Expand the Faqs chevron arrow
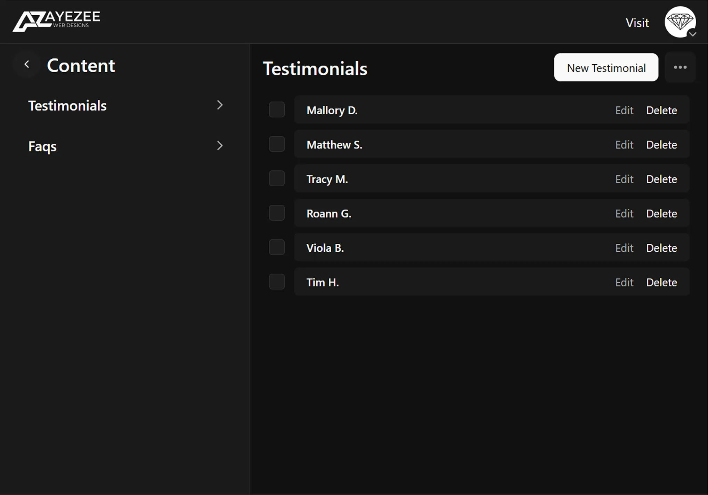Image resolution: width=708 pixels, height=495 pixels. [220, 146]
